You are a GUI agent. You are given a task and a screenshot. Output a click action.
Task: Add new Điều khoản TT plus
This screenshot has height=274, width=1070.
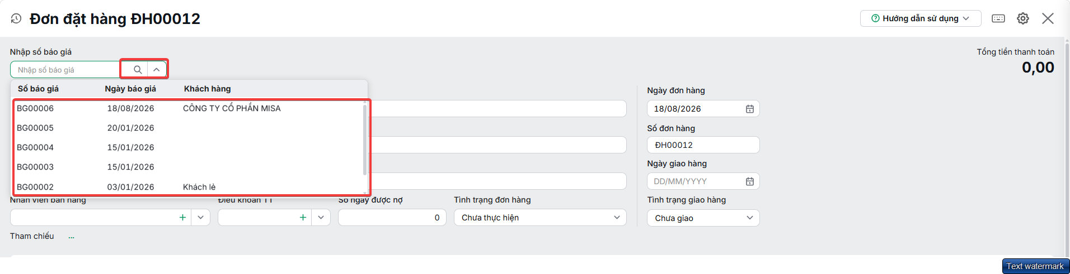[303, 218]
